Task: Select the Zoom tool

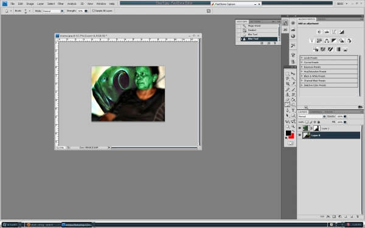Action: coord(293,126)
